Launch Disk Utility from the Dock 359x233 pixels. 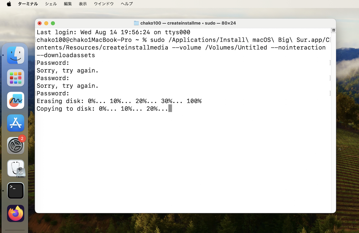[x=16, y=168]
